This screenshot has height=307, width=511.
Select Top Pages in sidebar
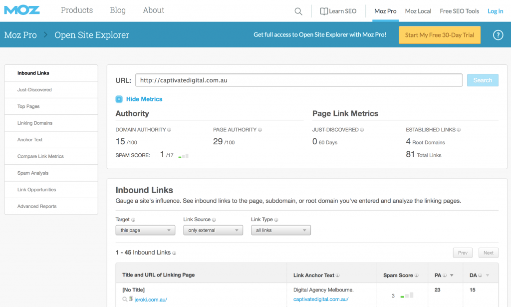51,106
